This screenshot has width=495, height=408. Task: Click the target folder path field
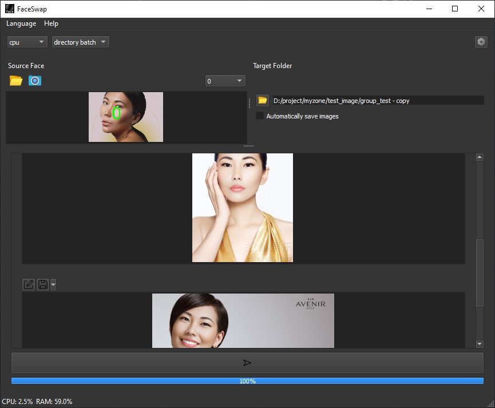(x=378, y=100)
